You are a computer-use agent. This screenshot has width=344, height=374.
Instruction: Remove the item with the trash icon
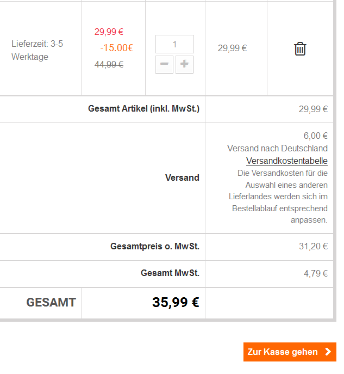[300, 48]
